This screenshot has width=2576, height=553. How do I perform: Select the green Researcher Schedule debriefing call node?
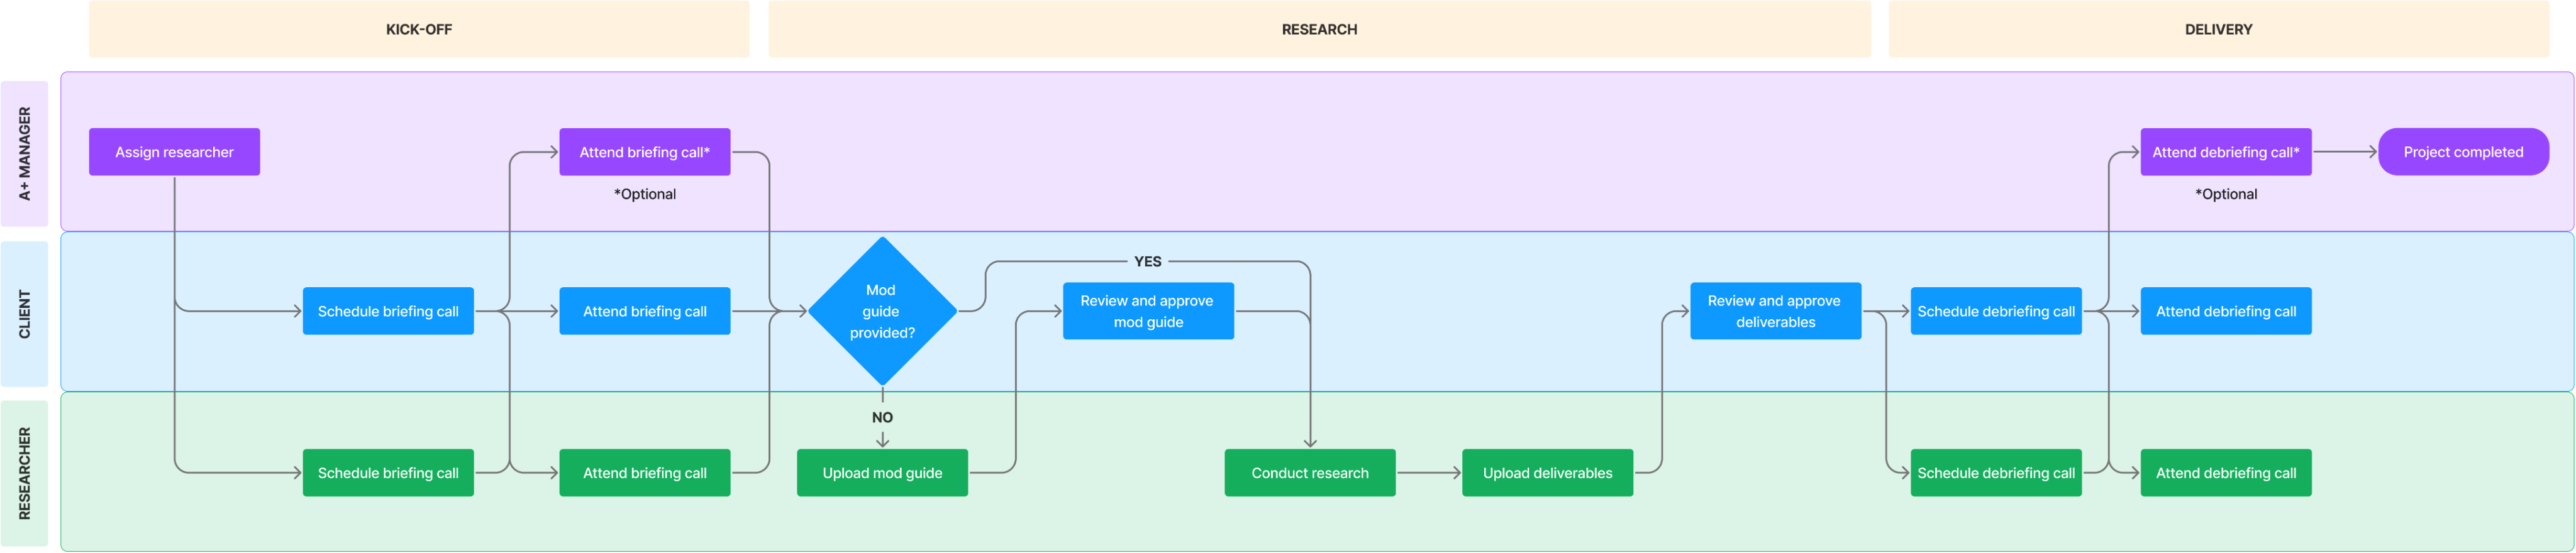[1996, 473]
